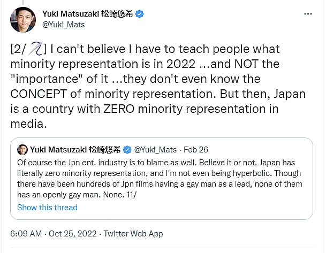Open the author name link in the quoted tweet
The image size is (326, 253).
tap(76, 149)
